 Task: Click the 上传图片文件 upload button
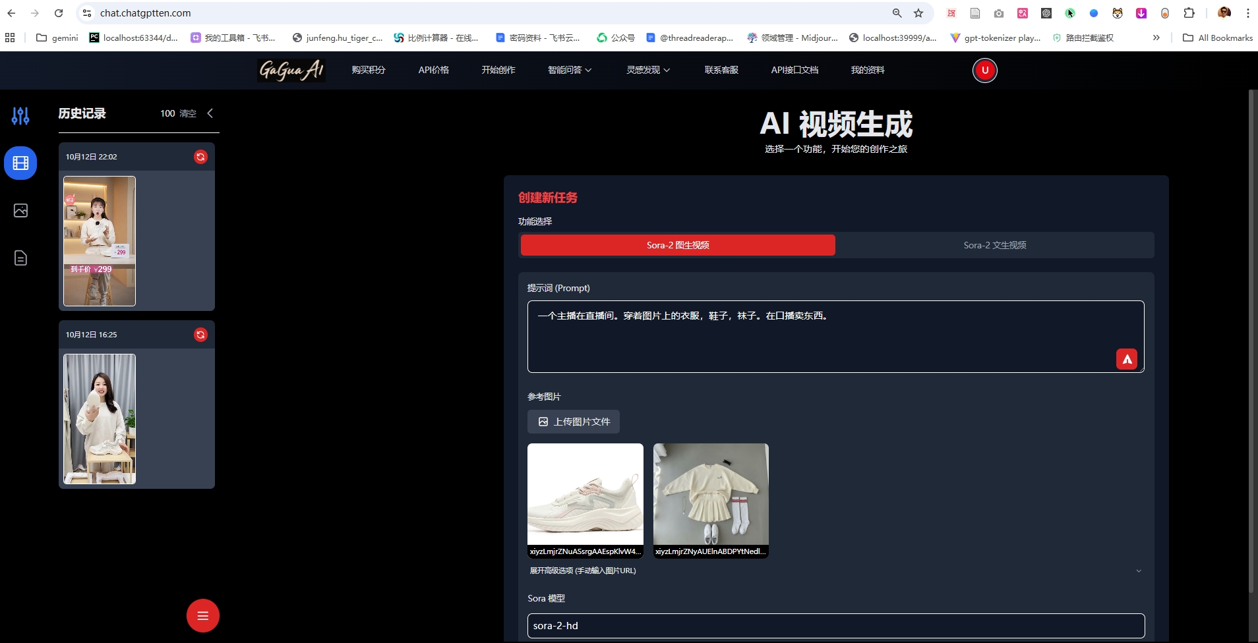(573, 422)
